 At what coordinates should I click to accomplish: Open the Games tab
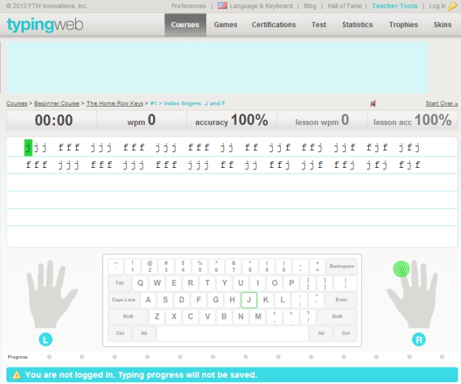(225, 25)
